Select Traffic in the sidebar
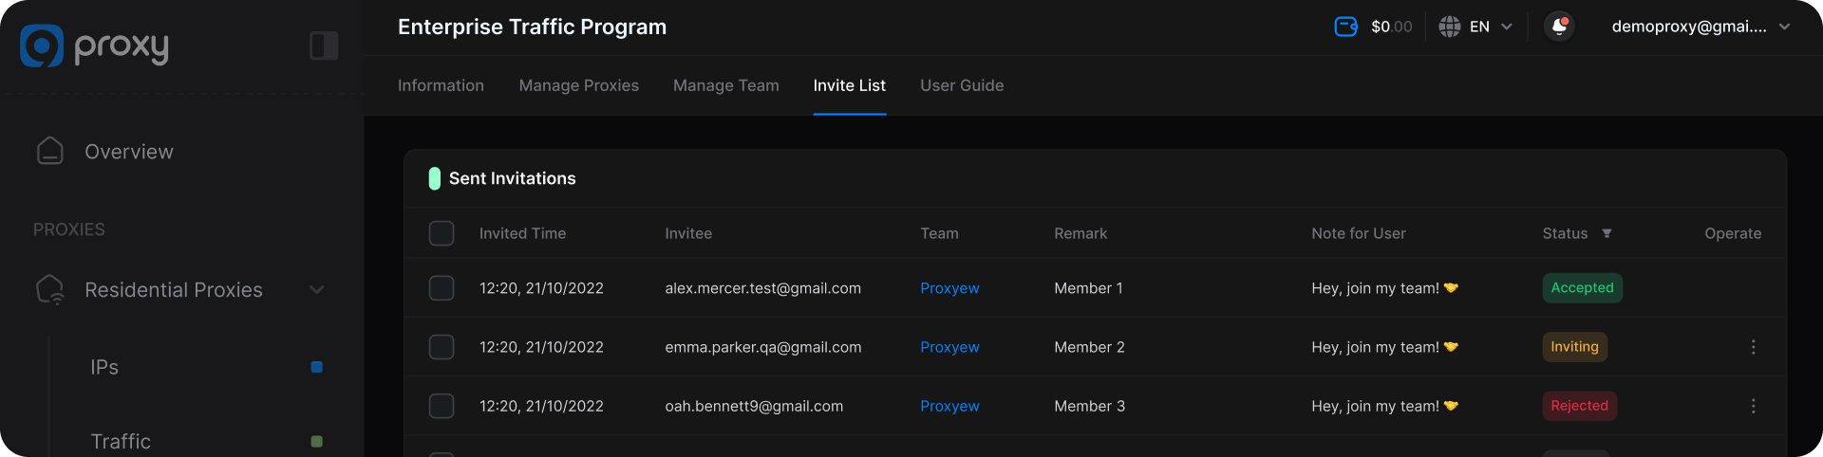1823x457 pixels. pos(121,441)
